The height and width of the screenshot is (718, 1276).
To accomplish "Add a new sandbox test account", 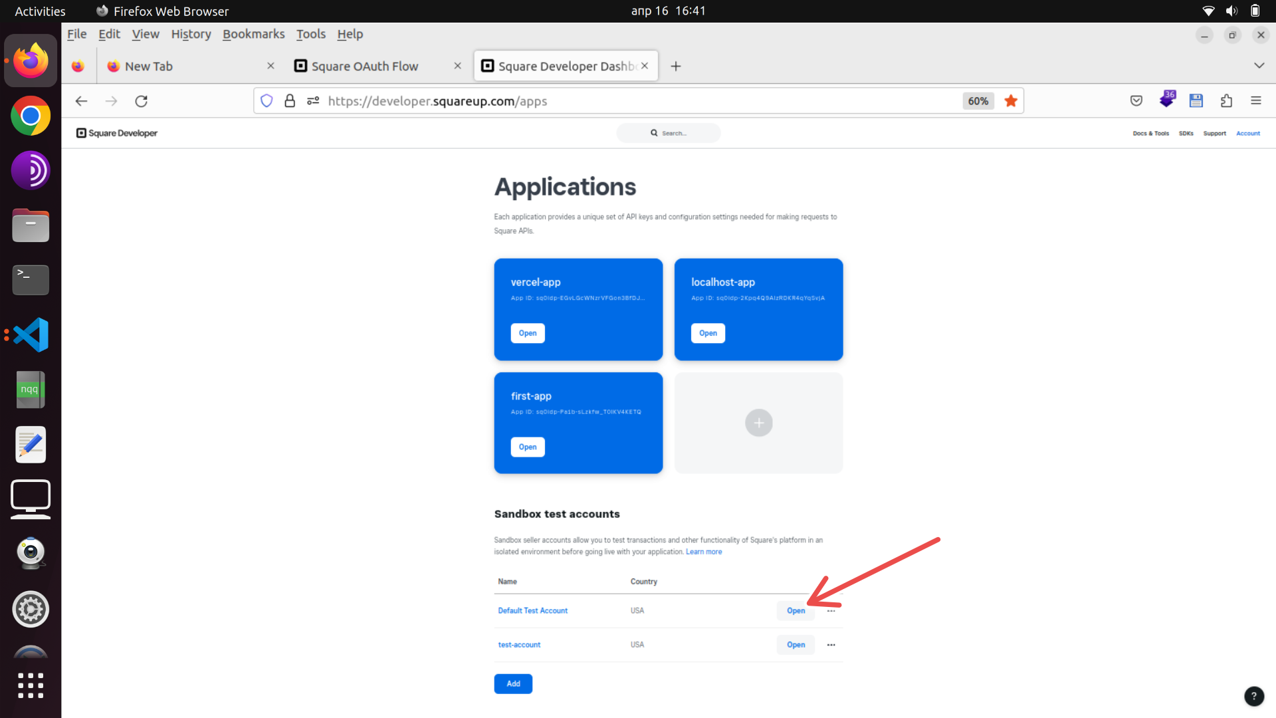I will (x=513, y=683).
